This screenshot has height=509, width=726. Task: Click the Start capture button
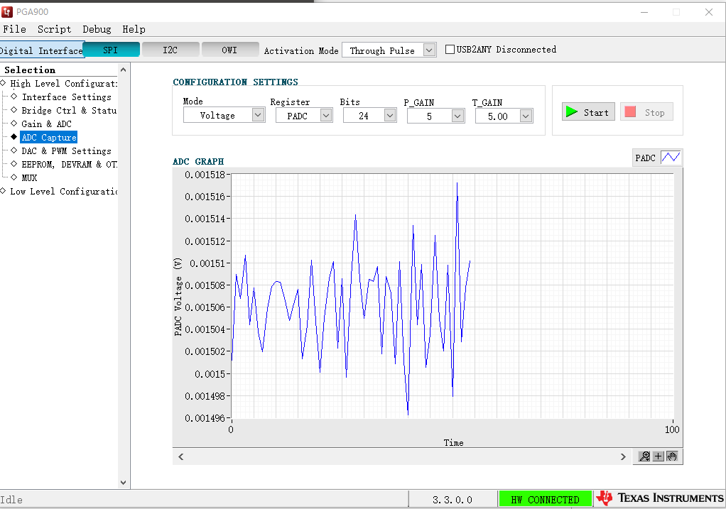pyautogui.click(x=588, y=112)
